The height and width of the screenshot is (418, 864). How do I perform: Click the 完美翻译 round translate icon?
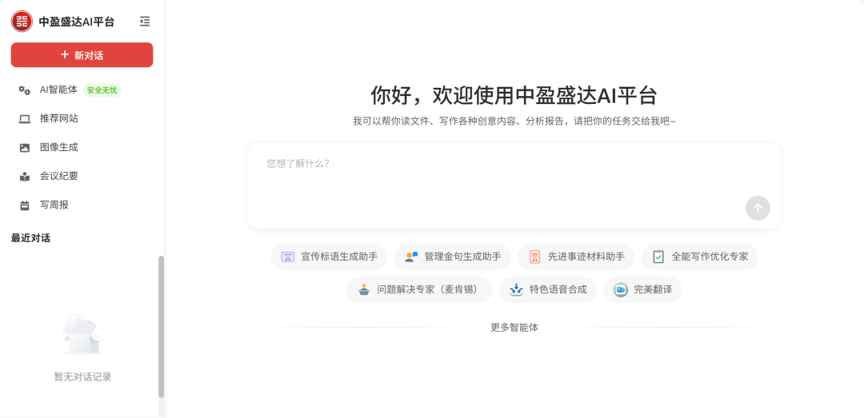(x=621, y=289)
